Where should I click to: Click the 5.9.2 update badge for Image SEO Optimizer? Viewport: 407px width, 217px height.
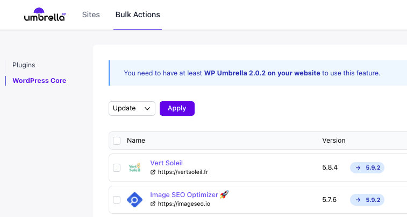coord(367,200)
